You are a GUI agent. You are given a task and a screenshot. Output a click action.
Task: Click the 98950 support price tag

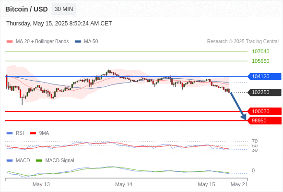click(264, 120)
